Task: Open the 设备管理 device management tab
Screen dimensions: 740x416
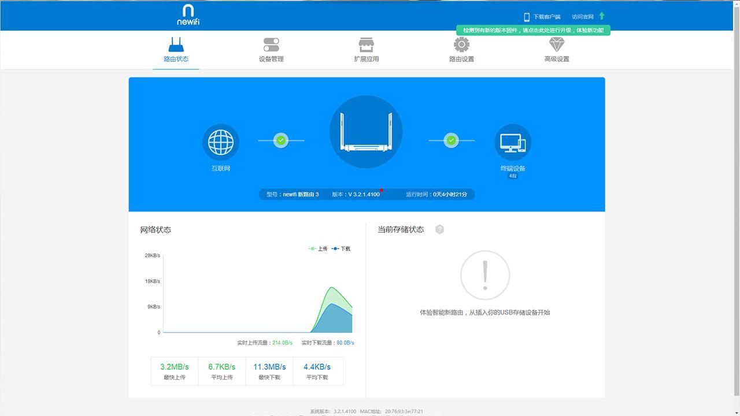Action: [271, 50]
